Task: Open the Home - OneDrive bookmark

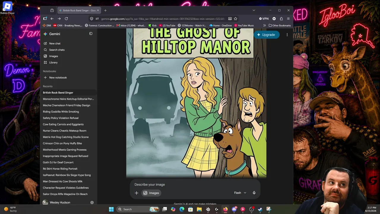Action: (x=220, y=26)
